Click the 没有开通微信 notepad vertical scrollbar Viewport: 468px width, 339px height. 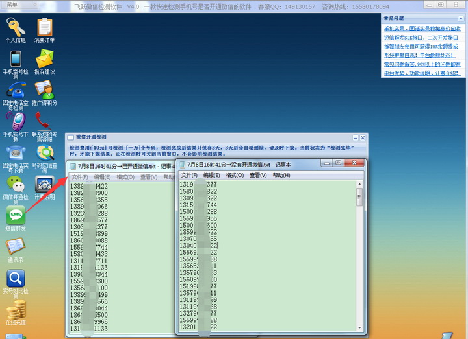coord(359,246)
